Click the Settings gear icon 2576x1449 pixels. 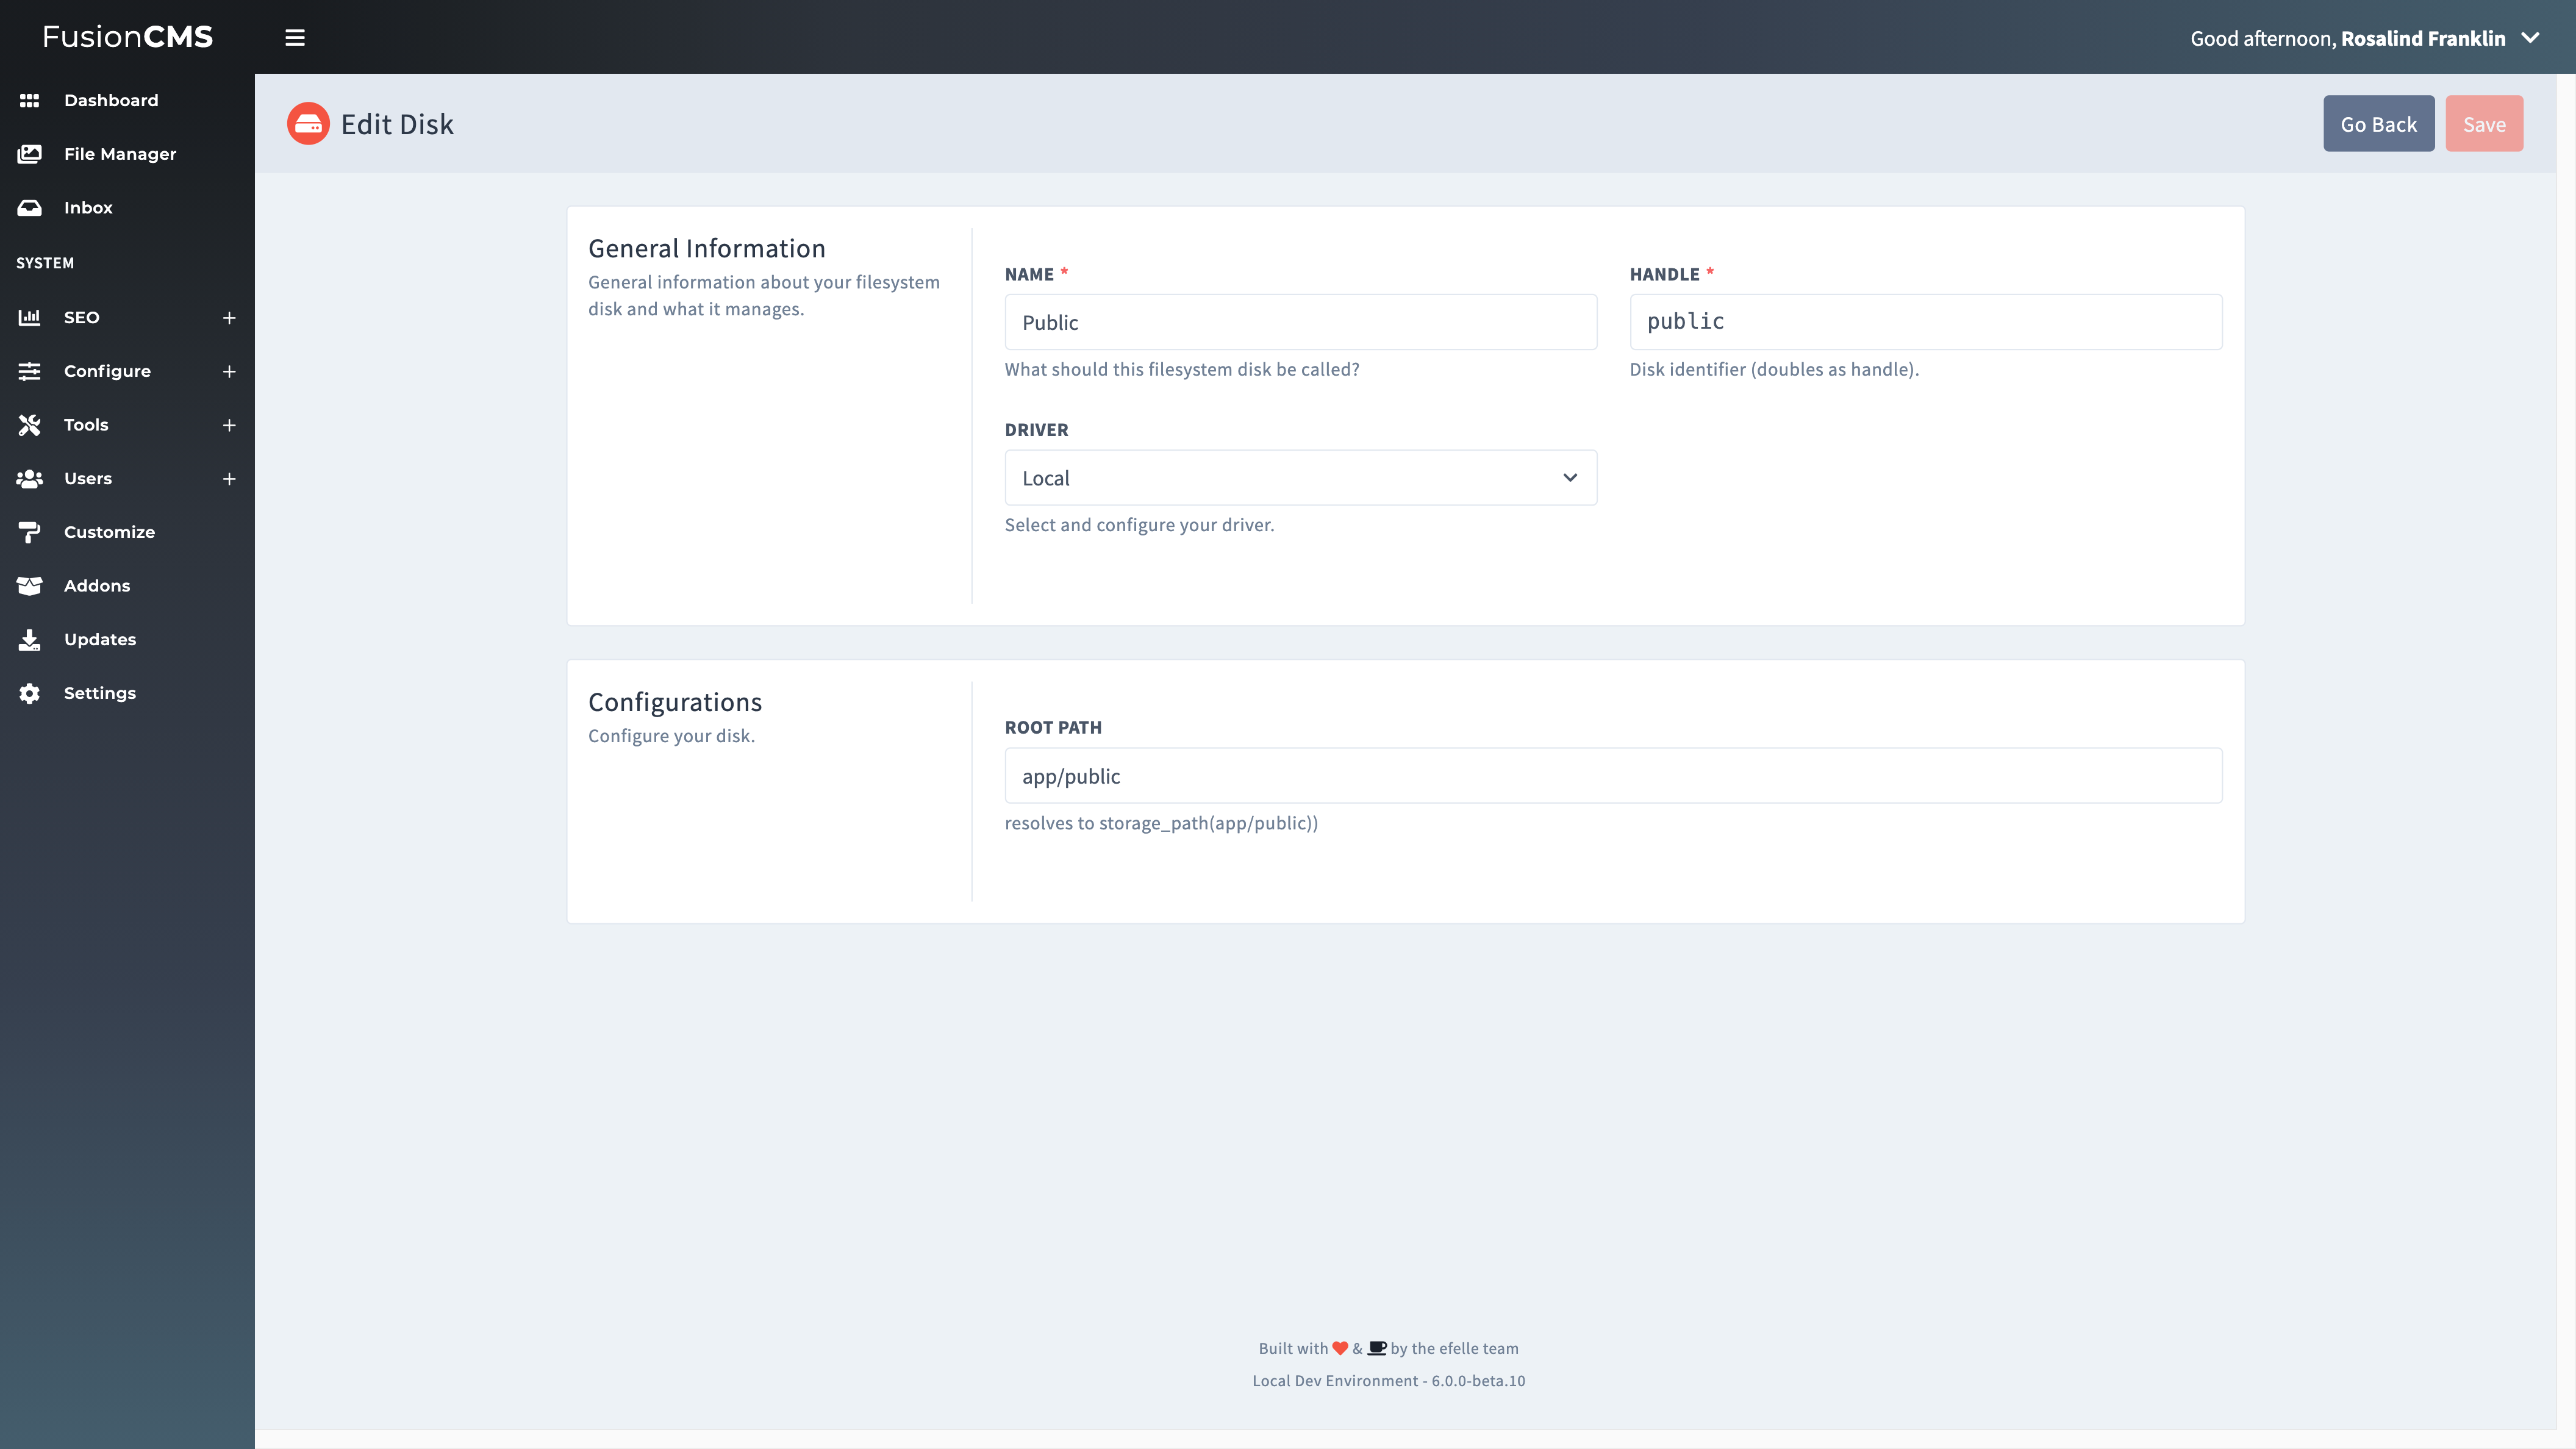(29, 693)
